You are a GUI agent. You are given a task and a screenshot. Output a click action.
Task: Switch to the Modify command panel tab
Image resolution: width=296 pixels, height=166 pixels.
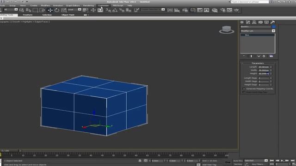pos(248,22)
